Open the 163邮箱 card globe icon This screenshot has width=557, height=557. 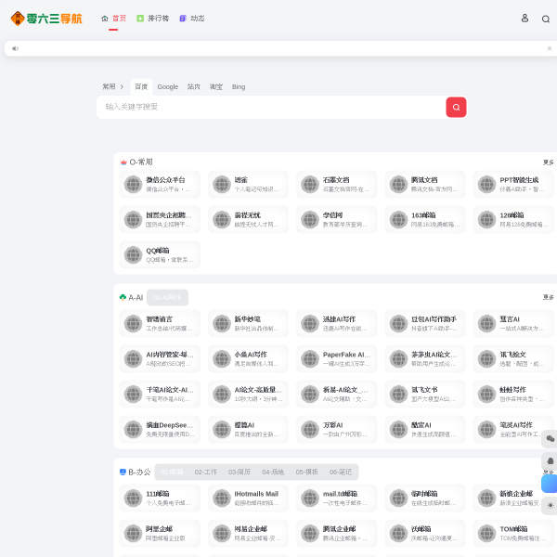pyautogui.click(x=398, y=219)
